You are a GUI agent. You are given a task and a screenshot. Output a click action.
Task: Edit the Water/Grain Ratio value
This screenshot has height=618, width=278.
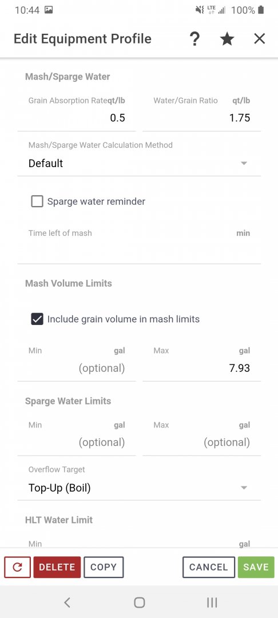click(x=201, y=118)
